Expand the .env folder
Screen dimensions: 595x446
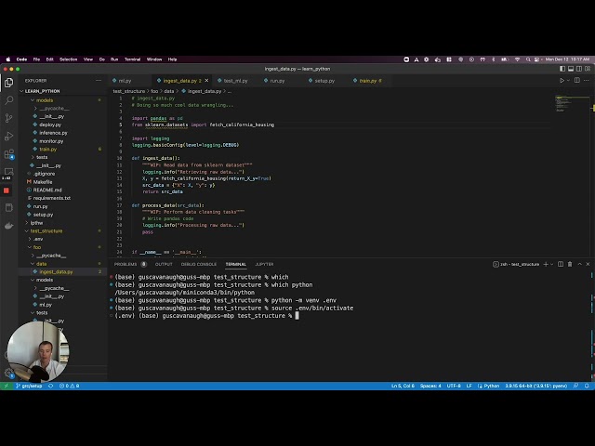coord(38,239)
